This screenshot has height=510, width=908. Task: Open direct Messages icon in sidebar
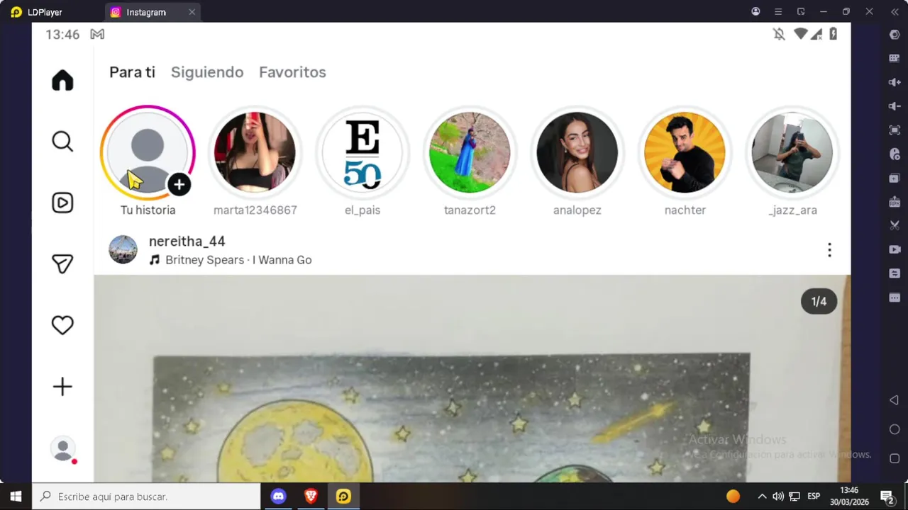pos(62,264)
